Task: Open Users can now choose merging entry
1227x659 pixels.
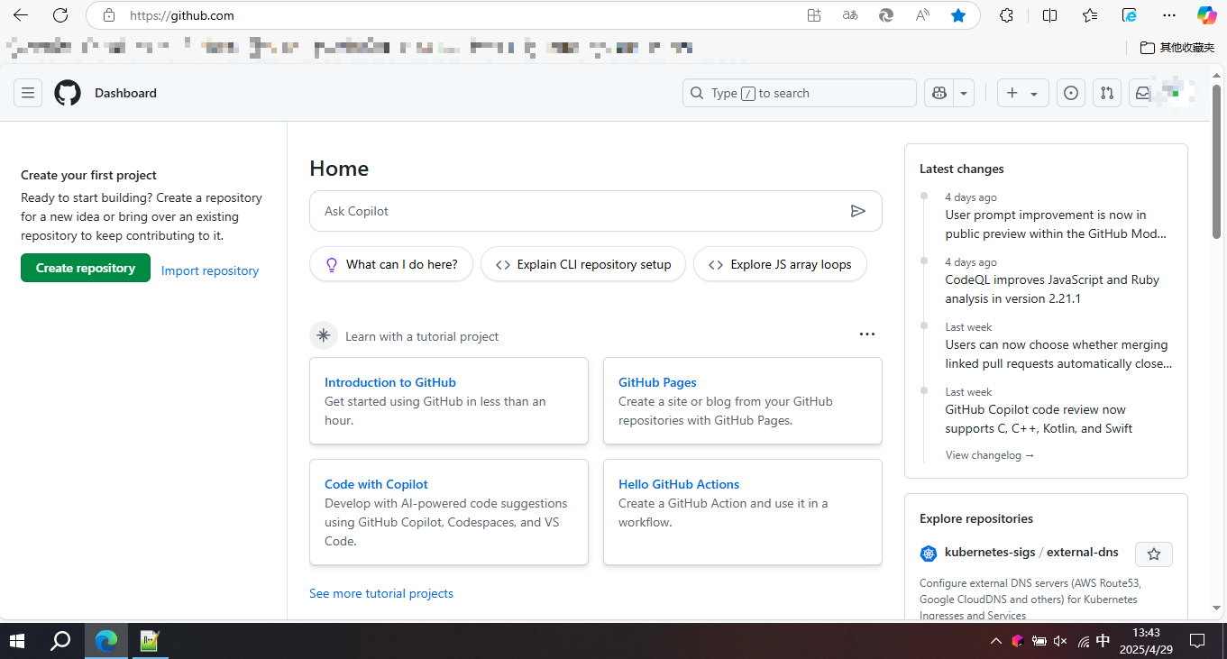Action: pyautogui.click(x=1059, y=354)
